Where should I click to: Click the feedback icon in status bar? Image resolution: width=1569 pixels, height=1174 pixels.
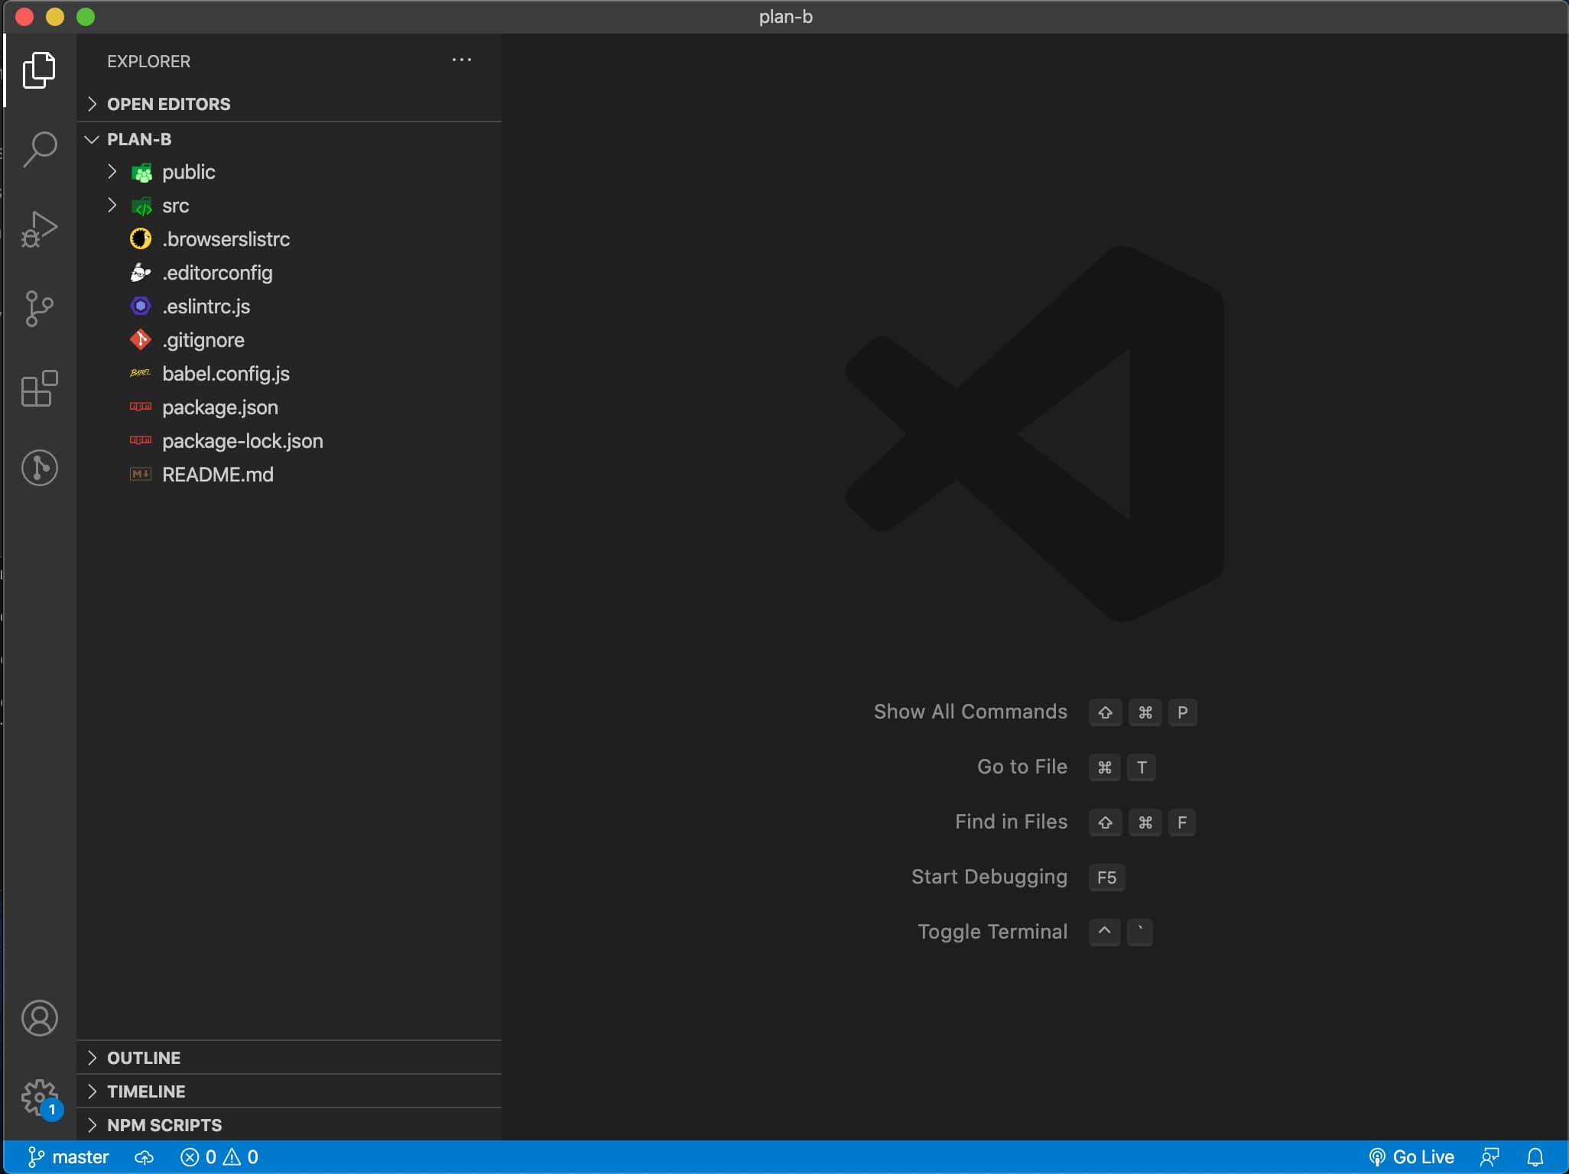click(1489, 1157)
